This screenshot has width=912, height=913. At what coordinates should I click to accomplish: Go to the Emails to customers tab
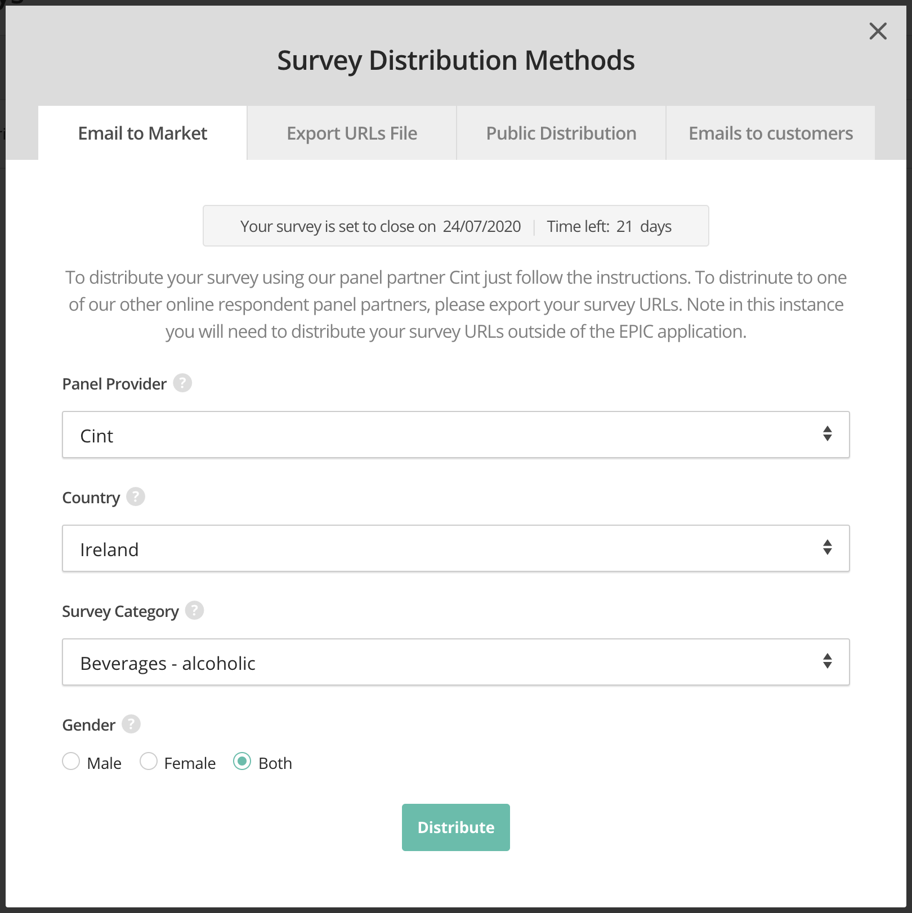pyautogui.click(x=770, y=133)
